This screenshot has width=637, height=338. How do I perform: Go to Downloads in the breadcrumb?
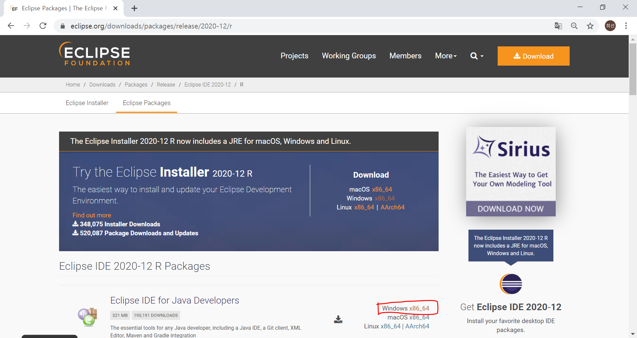102,84
